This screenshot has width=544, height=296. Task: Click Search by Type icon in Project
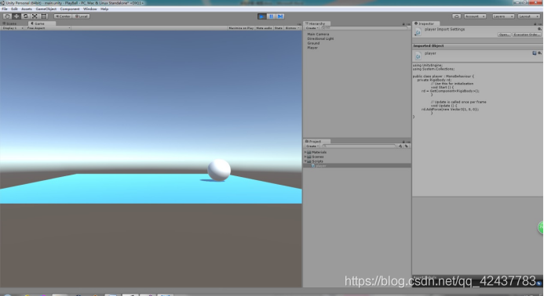pyautogui.click(x=400, y=146)
